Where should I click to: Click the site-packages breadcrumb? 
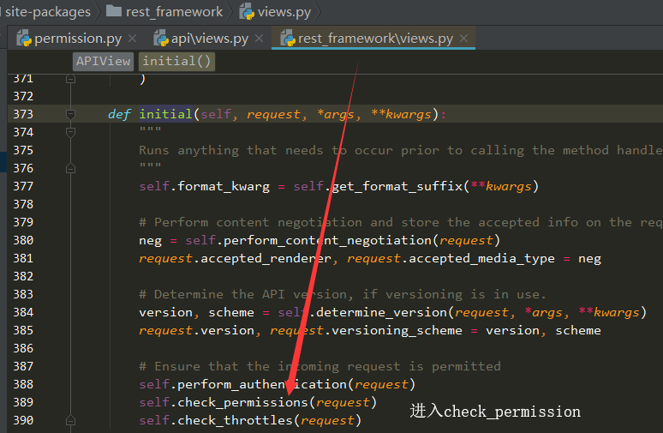click(48, 12)
